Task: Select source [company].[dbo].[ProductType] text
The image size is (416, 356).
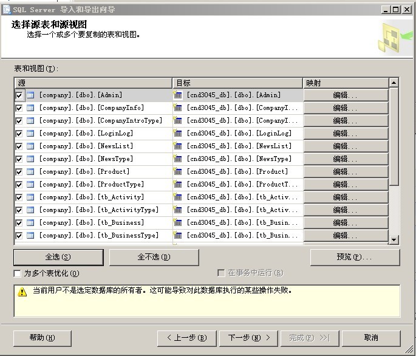Action: [x=92, y=184]
